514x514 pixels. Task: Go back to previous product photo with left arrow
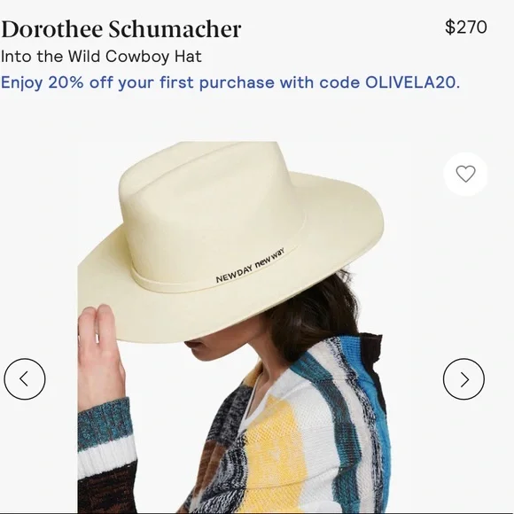click(25, 379)
